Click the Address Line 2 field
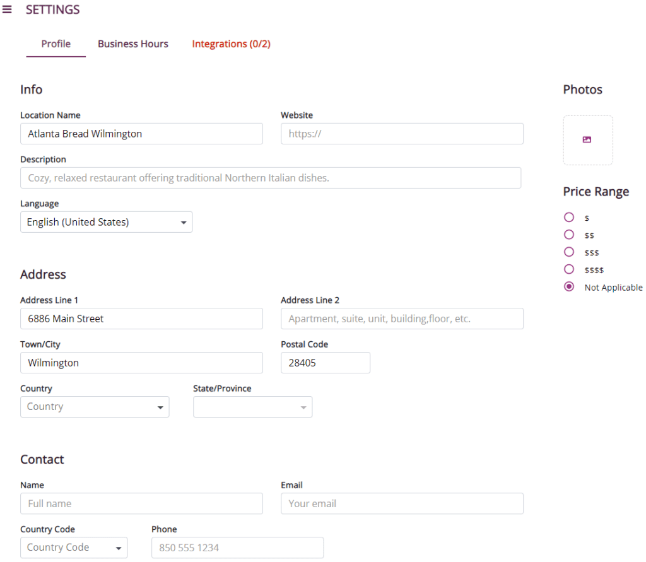This screenshot has height=562, width=646. tap(402, 319)
